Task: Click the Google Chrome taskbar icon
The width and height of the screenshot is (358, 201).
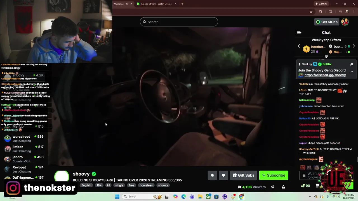Action: coord(241,197)
